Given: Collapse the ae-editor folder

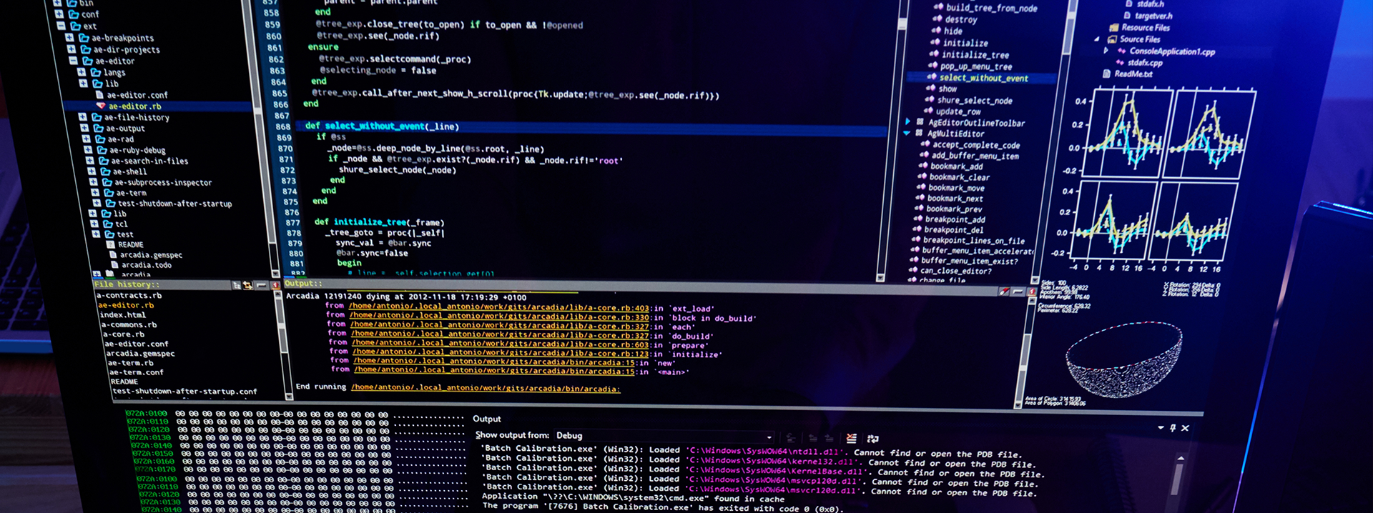Looking at the screenshot, I should click(x=74, y=61).
